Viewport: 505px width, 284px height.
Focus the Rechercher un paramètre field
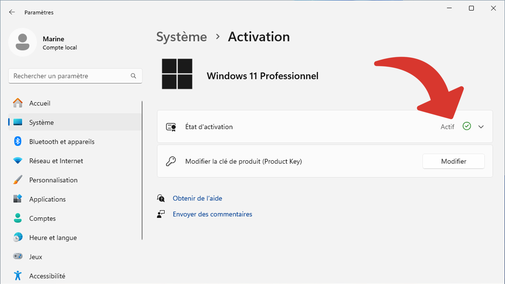(x=75, y=76)
